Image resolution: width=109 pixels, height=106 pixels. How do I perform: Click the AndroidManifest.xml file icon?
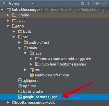pyautogui.click(x=32, y=75)
